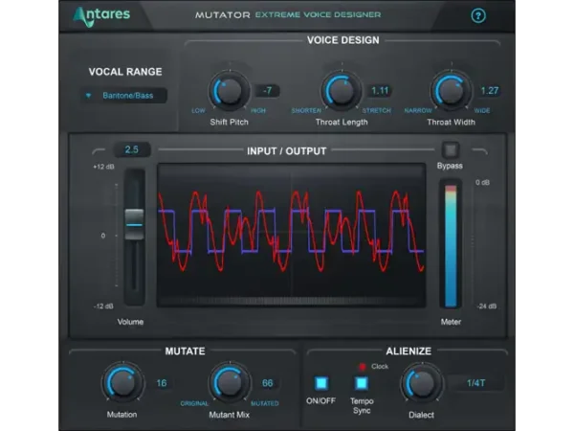Click the ORIGINAL label
The width and height of the screenshot is (574, 431).
coord(194,403)
